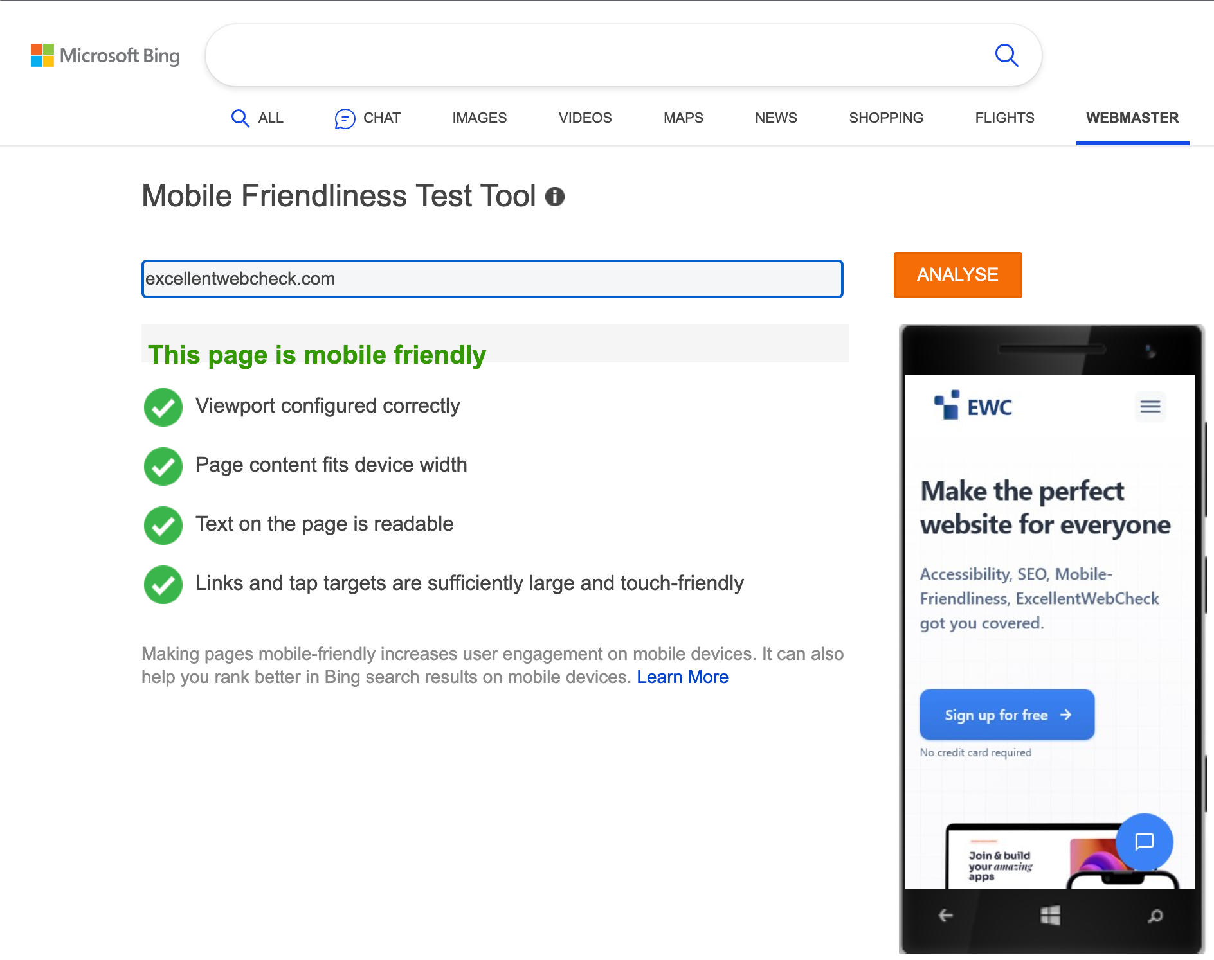Image resolution: width=1214 pixels, height=960 pixels.
Task: Focus the URL field containing excellentwebcheck.com
Action: pyautogui.click(x=492, y=279)
